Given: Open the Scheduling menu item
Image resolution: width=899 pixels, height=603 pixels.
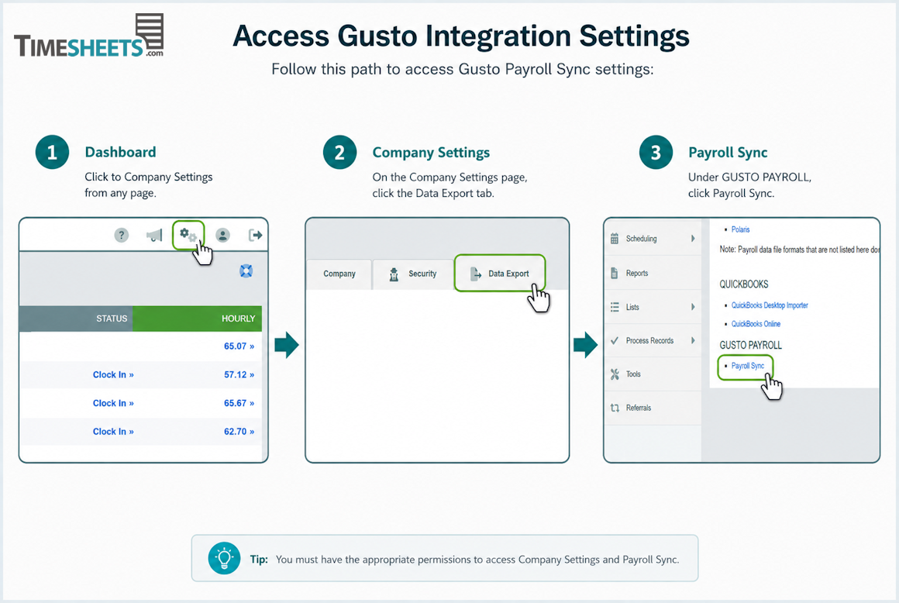Looking at the screenshot, I should (x=653, y=239).
